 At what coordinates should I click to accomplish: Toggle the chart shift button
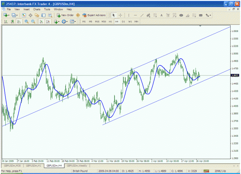click(48, 22)
